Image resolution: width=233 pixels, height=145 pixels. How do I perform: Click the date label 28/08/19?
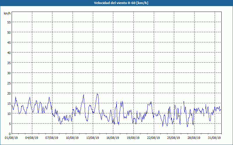click(x=194, y=138)
